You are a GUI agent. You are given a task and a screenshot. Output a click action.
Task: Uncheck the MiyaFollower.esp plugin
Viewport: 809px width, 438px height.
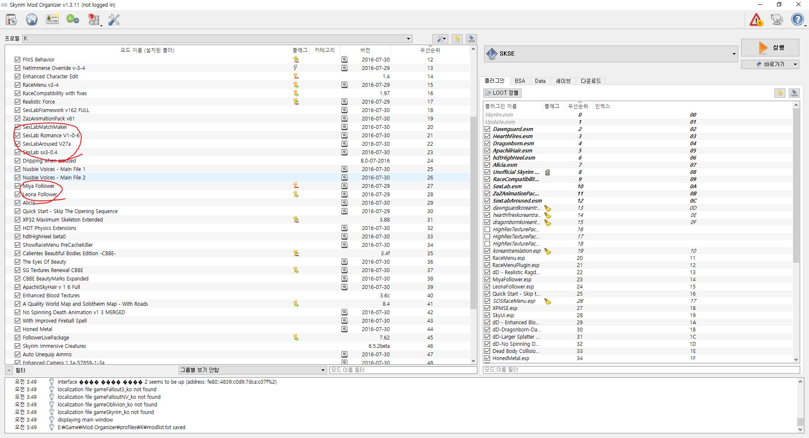coord(488,280)
